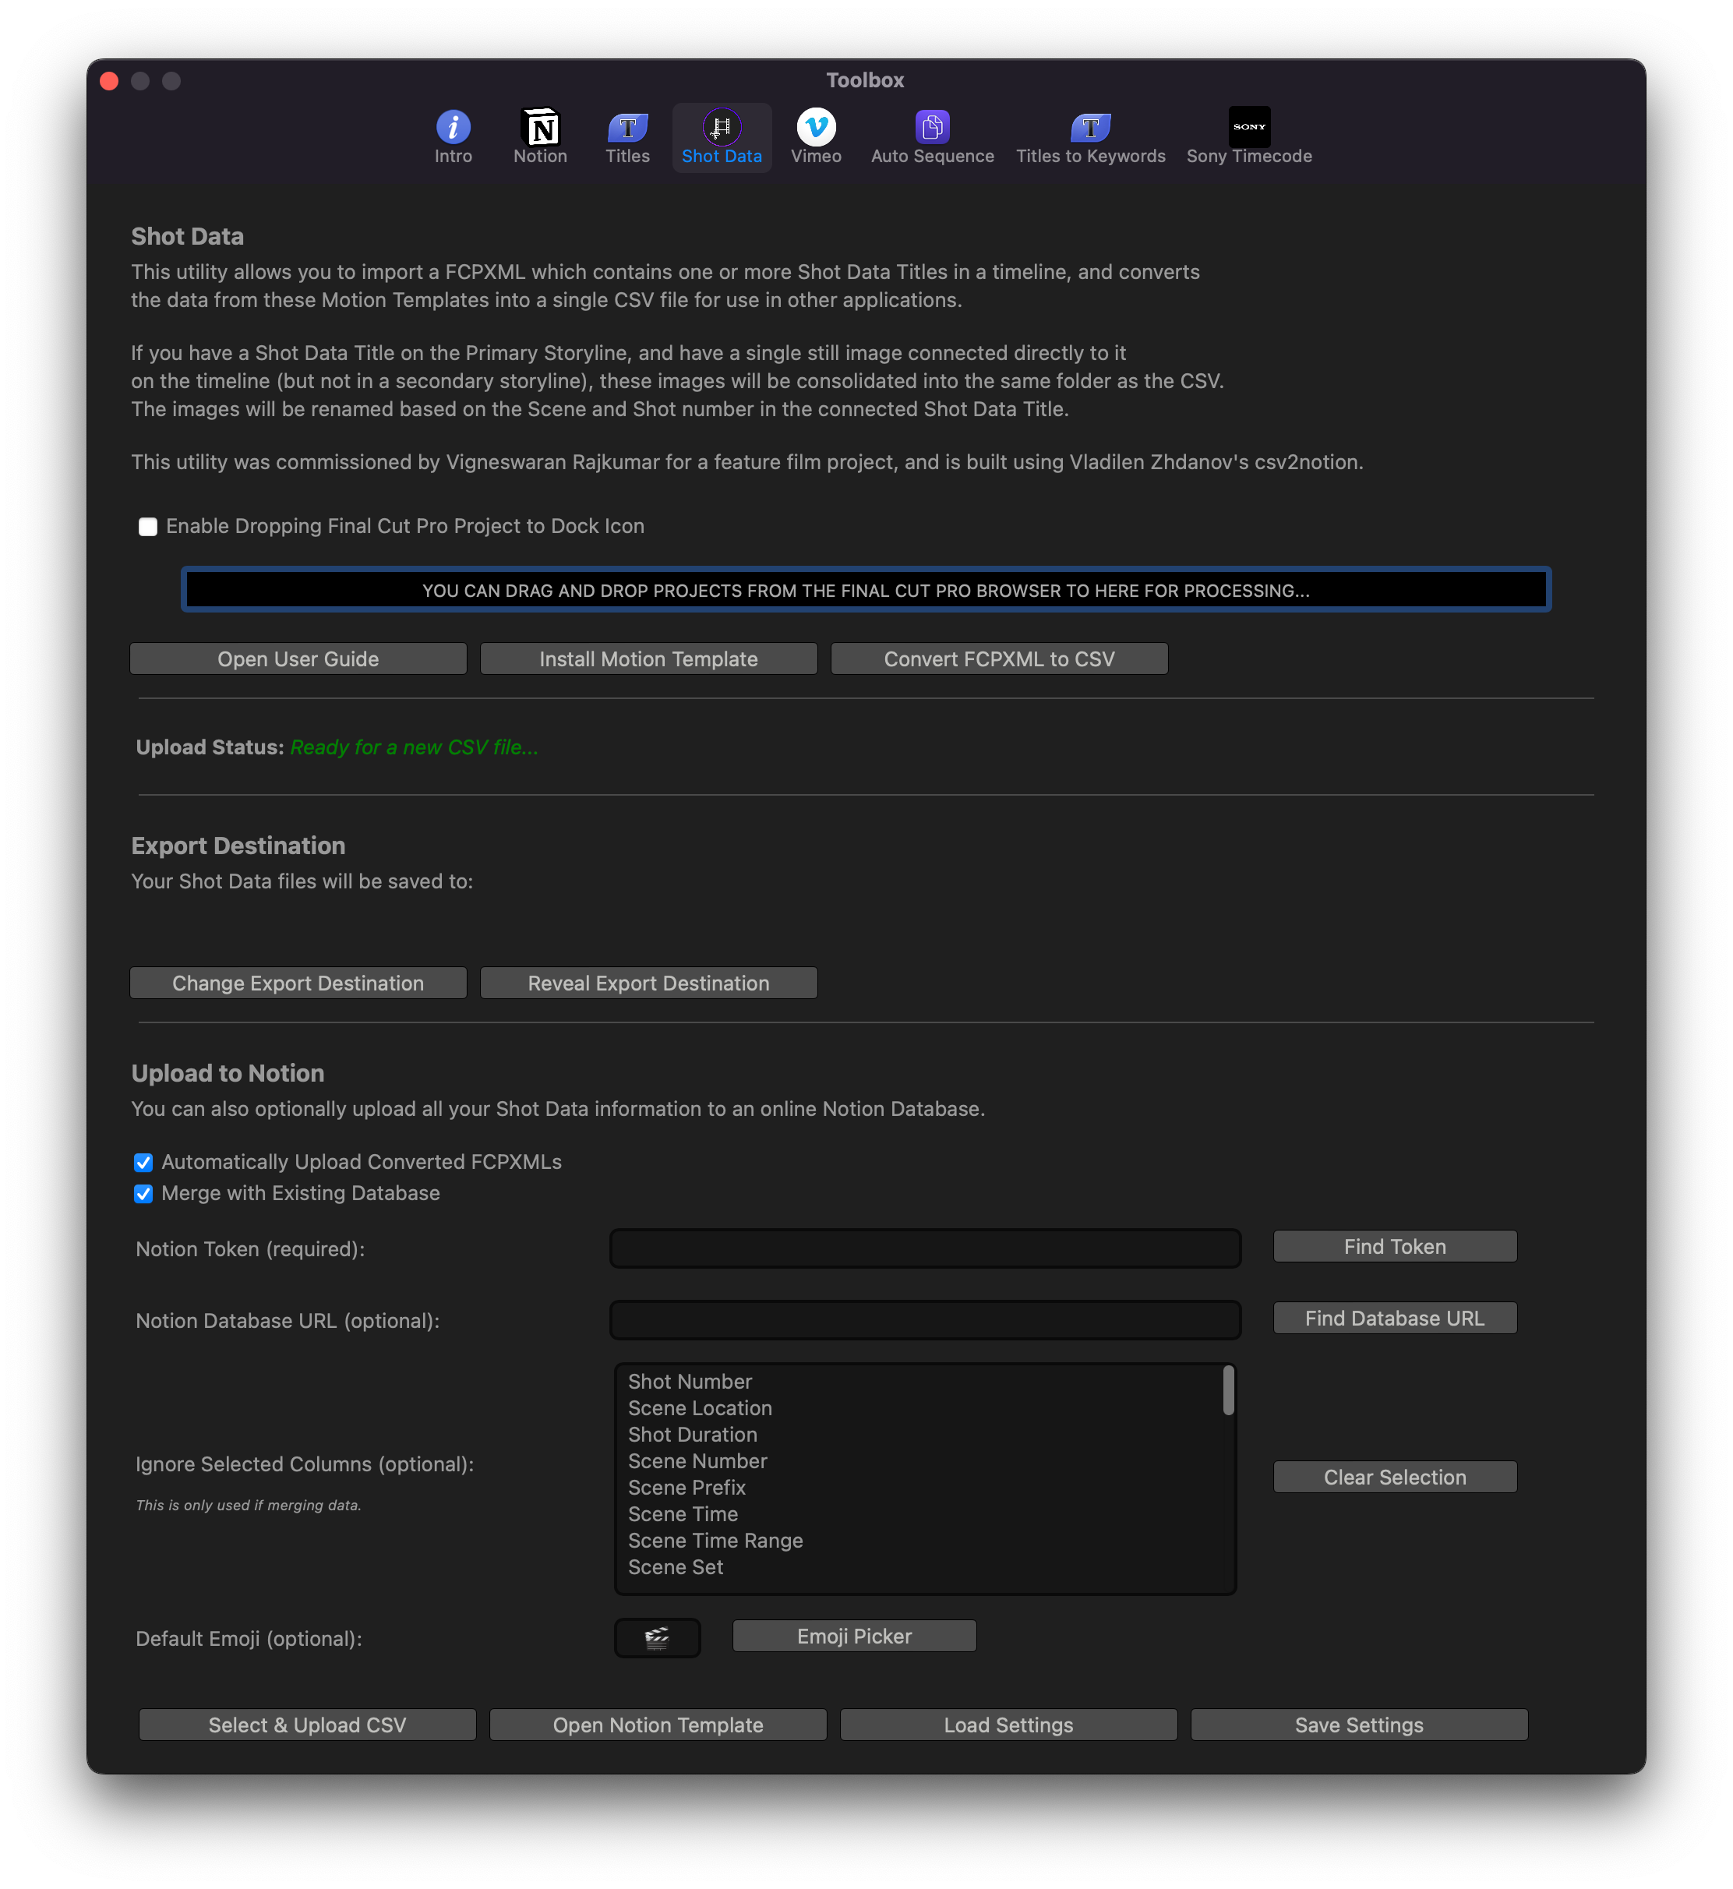Screen dimensions: 1733x1889
Task: Disable Automatically Upload Converted FCPXMLs
Action: pos(143,1163)
